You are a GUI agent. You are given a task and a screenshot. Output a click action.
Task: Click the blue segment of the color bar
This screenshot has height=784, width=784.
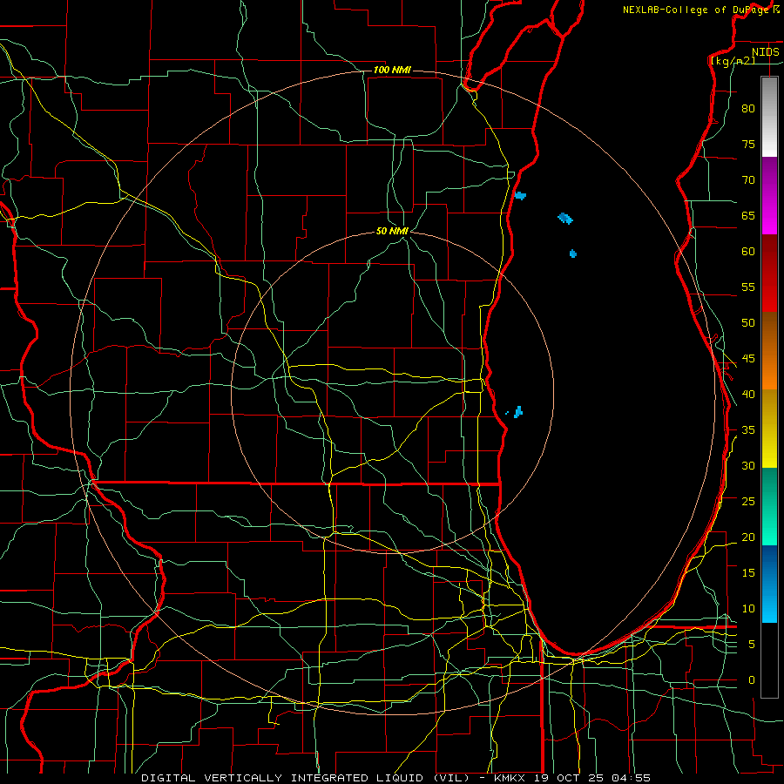[x=769, y=584]
